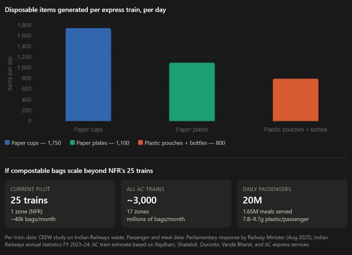The height and width of the screenshot is (255, 352).
Task: Select the Current Pilot '25 trains' card
Action: (60, 204)
